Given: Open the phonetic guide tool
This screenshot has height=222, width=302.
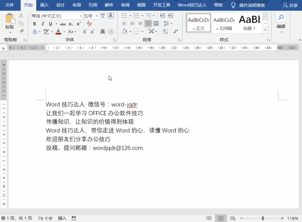Looking at the screenshot, I should click(103, 16).
